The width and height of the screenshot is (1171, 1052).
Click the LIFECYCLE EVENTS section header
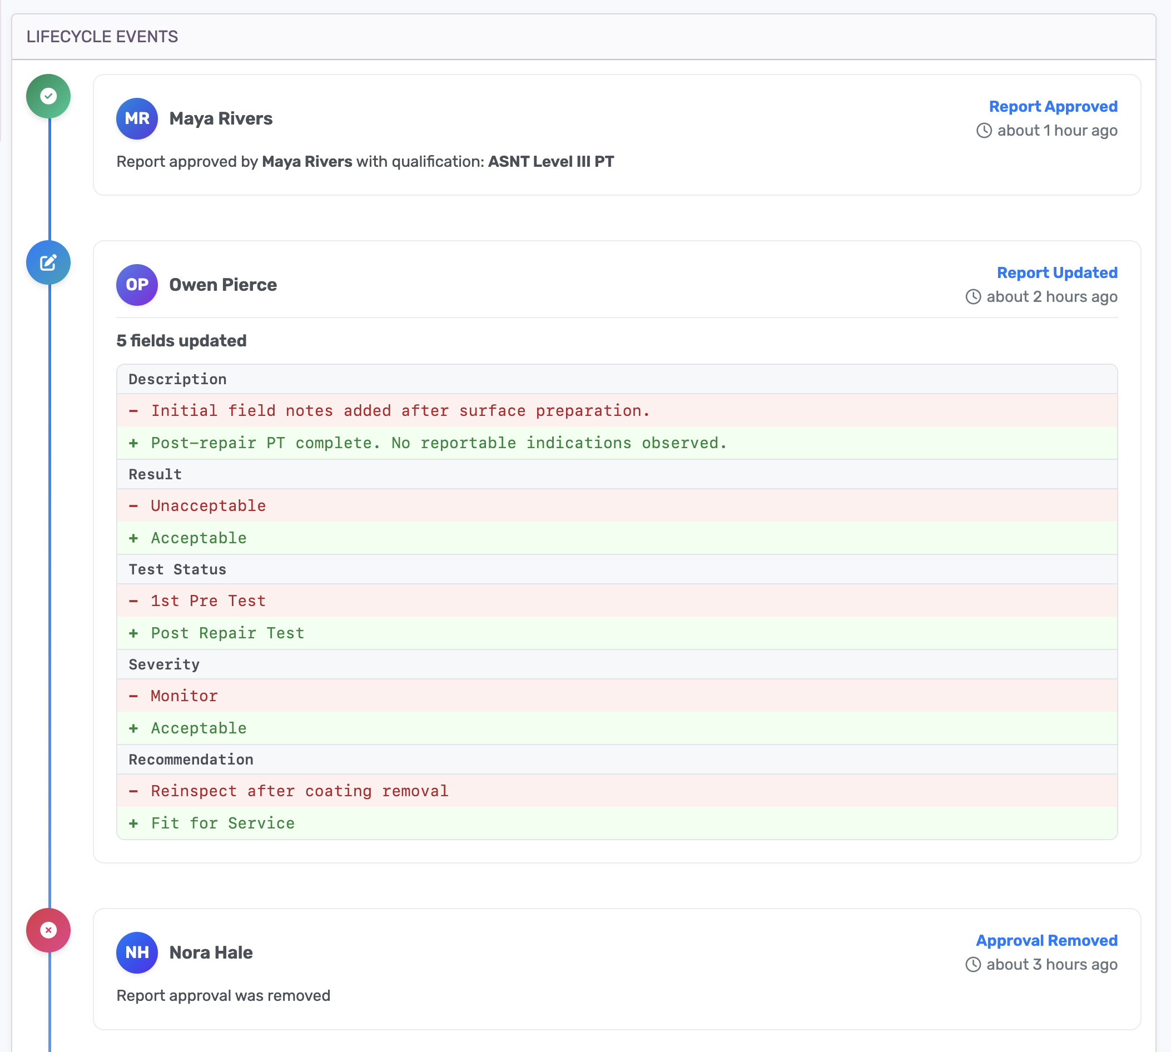tap(102, 36)
